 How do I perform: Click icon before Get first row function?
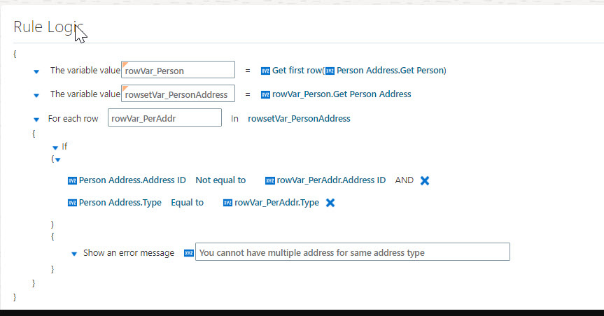click(x=265, y=71)
